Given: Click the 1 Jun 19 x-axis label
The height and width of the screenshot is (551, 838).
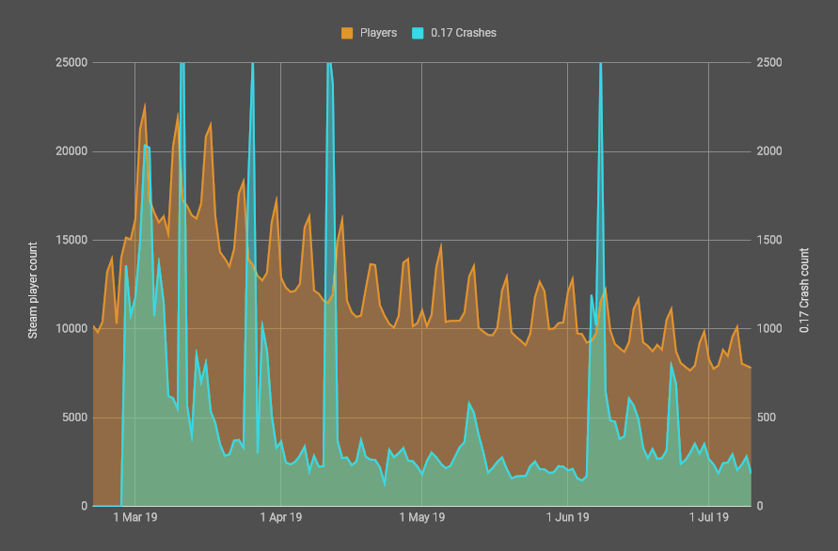Looking at the screenshot, I should pyautogui.click(x=567, y=517).
